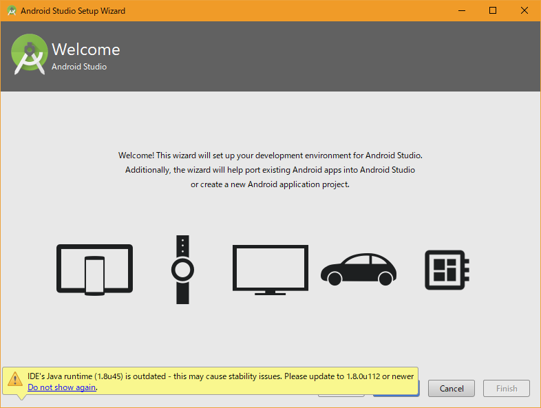Click the wizard welcome description paragraph

(270, 170)
